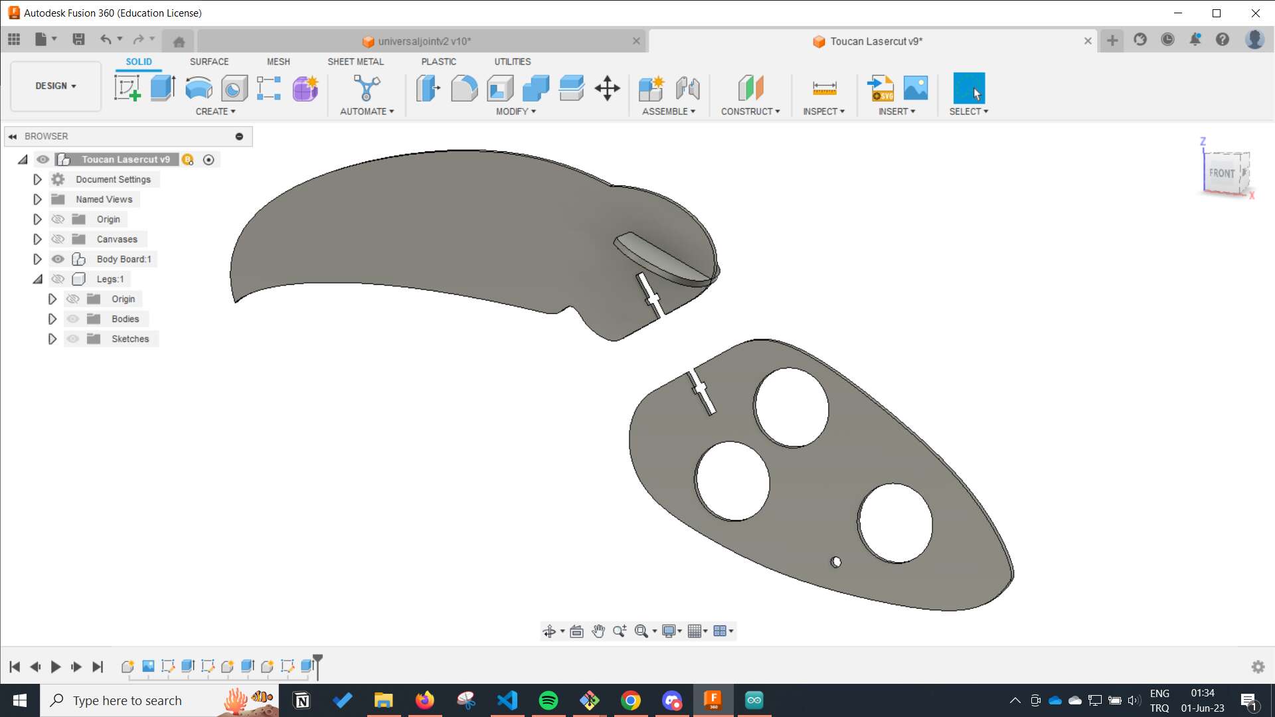Toggle visibility of Legs:1 component
1275x717 pixels.
pyautogui.click(x=57, y=278)
